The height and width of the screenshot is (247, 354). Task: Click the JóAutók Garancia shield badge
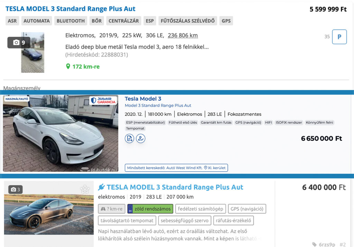[103, 100]
